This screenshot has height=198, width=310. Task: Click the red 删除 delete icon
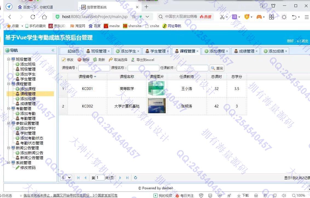(x=79, y=60)
